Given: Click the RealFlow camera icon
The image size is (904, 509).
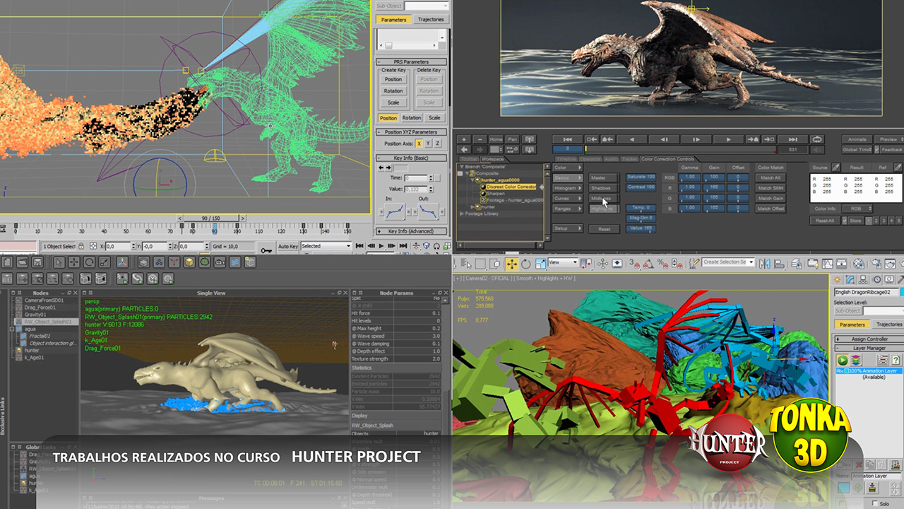Looking at the screenshot, I should [x=219, y=262].
